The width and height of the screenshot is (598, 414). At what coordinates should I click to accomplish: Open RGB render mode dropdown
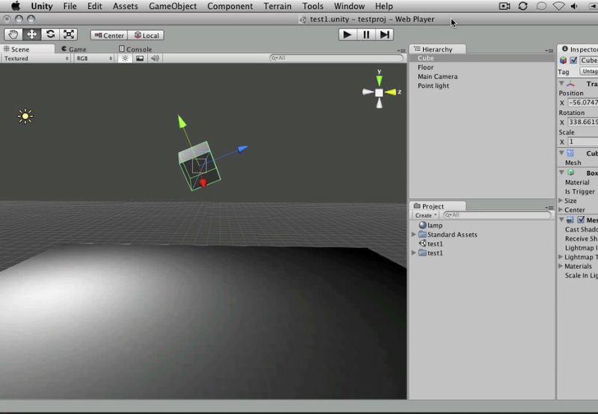(94, 58)
